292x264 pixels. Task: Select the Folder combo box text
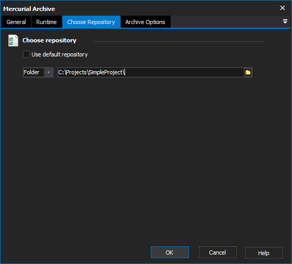[31, 72]
